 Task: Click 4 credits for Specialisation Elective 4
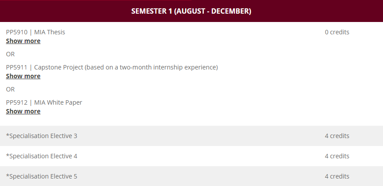coord(337,156)
